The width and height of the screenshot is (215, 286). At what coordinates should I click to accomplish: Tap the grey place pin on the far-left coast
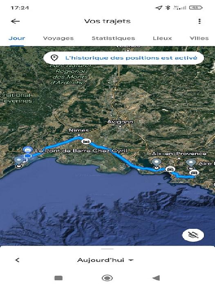pos(19,161)
